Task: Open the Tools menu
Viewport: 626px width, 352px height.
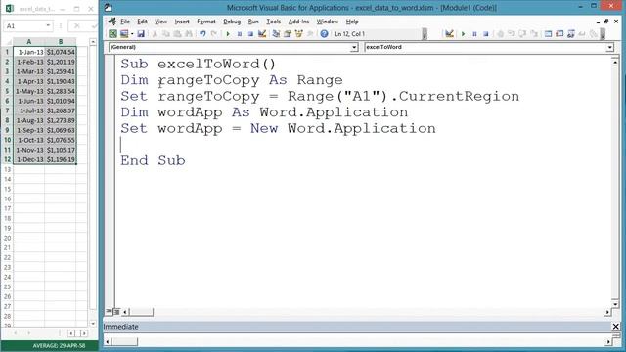Action: pos(274,22)
